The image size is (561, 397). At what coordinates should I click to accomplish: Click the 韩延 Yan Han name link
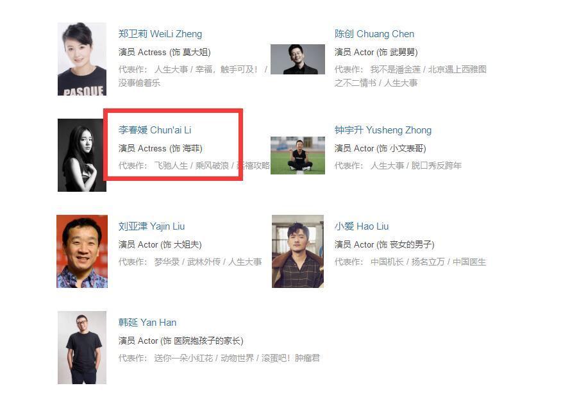point(147,323)
